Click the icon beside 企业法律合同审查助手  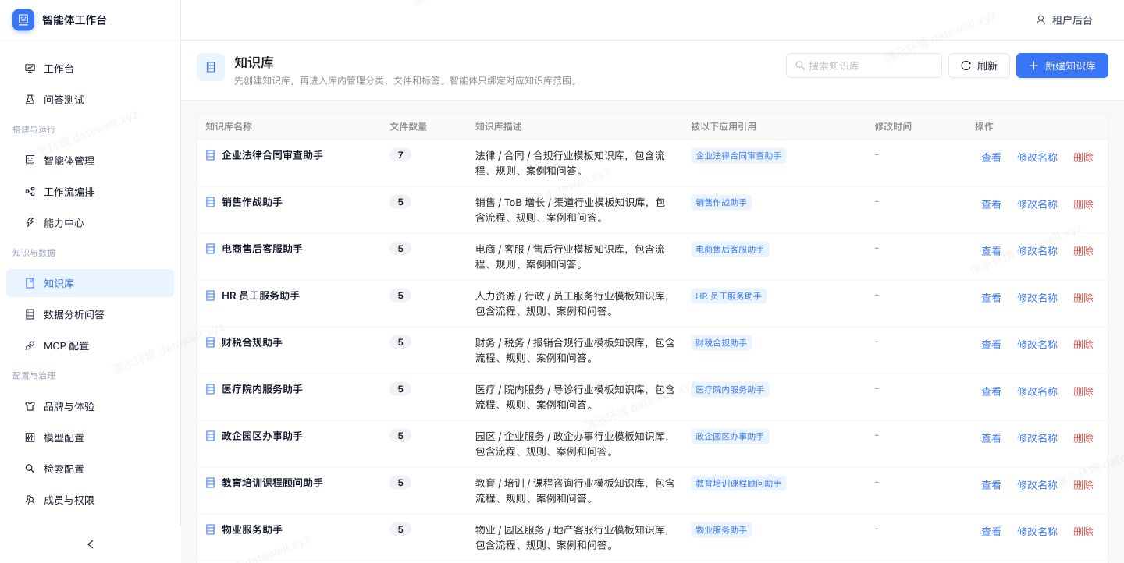[210, 155]
